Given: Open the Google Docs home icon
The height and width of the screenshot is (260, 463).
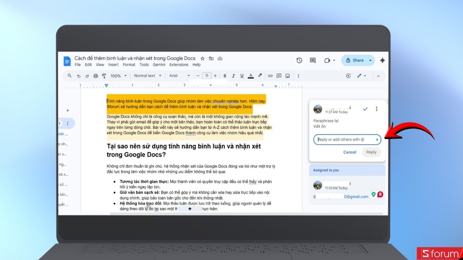Looking at the screenshot, I should tap(67, 61).
